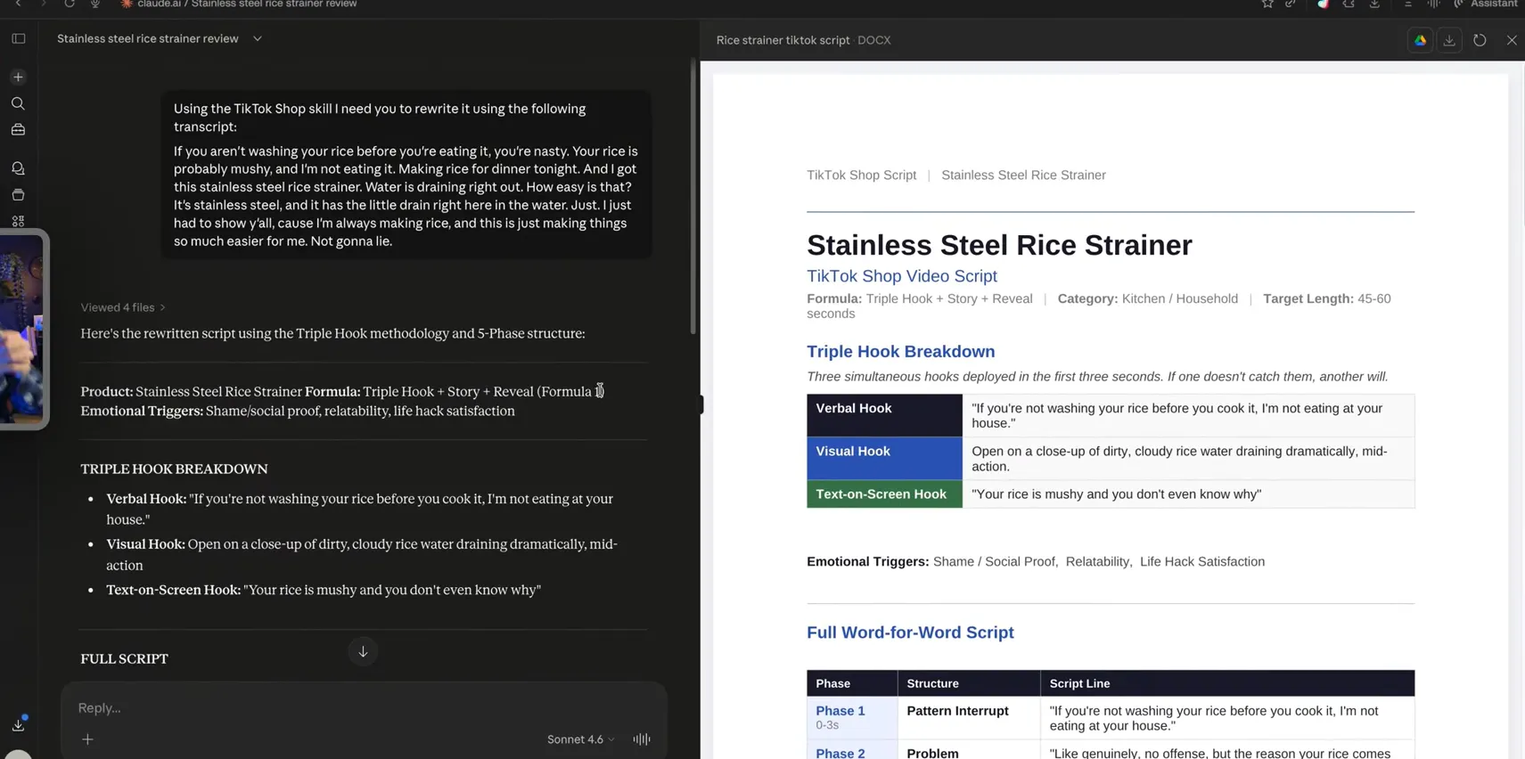Open chats icon in sidebar
Screen dimensions: 1525x759
[18, 168]
